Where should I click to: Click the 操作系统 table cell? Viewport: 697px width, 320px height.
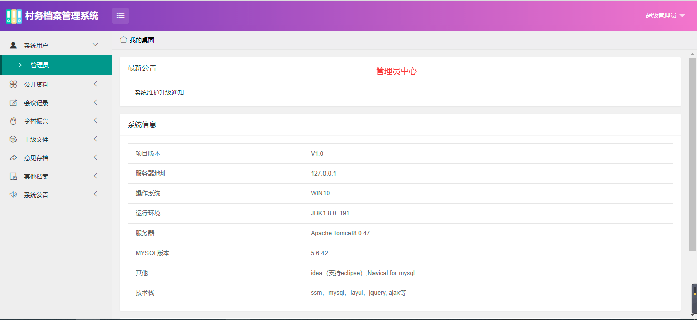click(x=215, y=193)
